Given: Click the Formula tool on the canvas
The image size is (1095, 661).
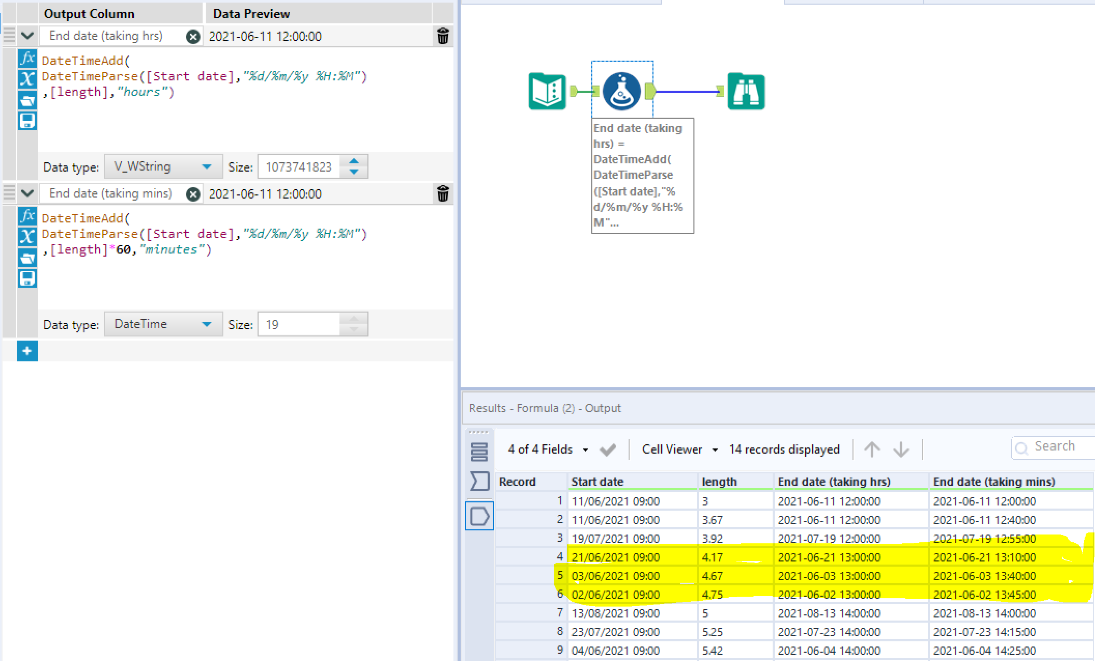Looking at the screenshot, I should (x=621, y=91).
